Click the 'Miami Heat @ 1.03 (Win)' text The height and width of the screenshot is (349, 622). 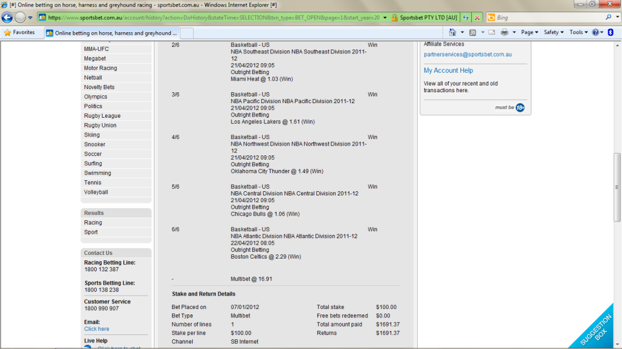(x=262, y=79)
